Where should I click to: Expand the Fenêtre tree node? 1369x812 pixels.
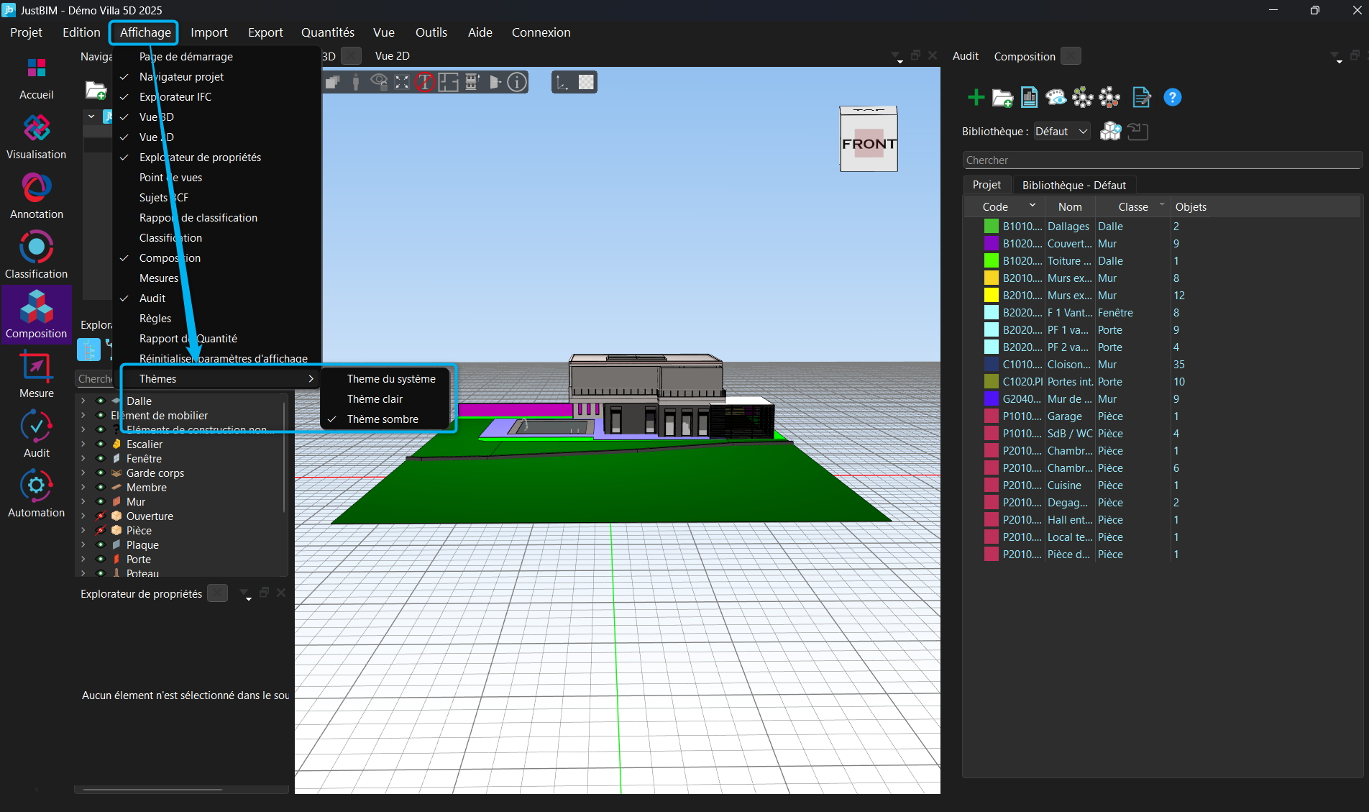(x=83, y=459)
